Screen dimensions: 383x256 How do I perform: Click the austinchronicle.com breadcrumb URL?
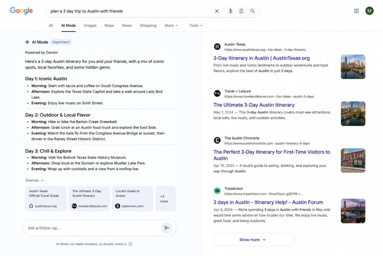point(267,144)
